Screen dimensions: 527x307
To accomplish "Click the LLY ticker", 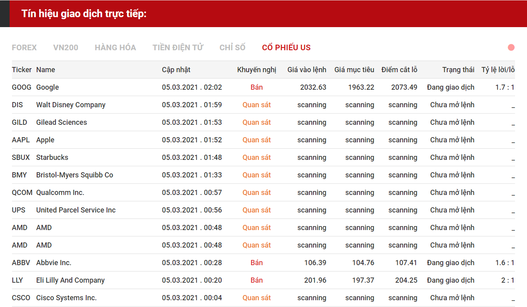I will [x=18, y=280].
